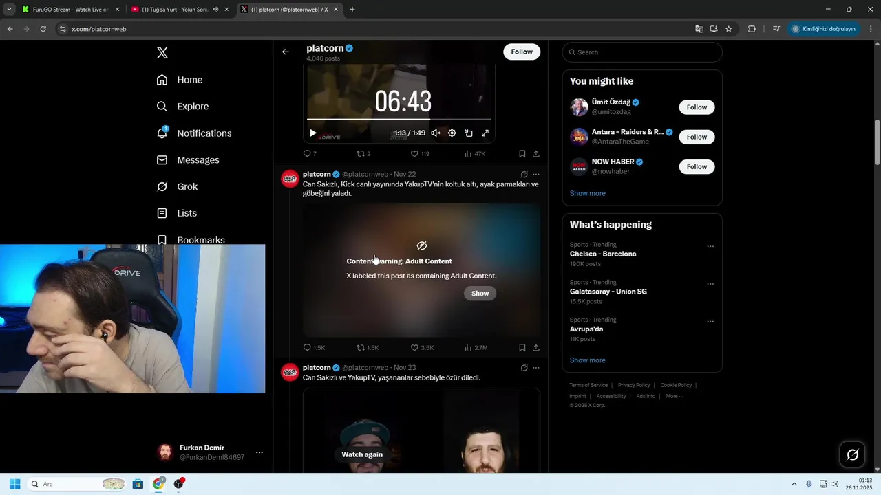Toggle picture-in-picture on video

click(469, 133)
